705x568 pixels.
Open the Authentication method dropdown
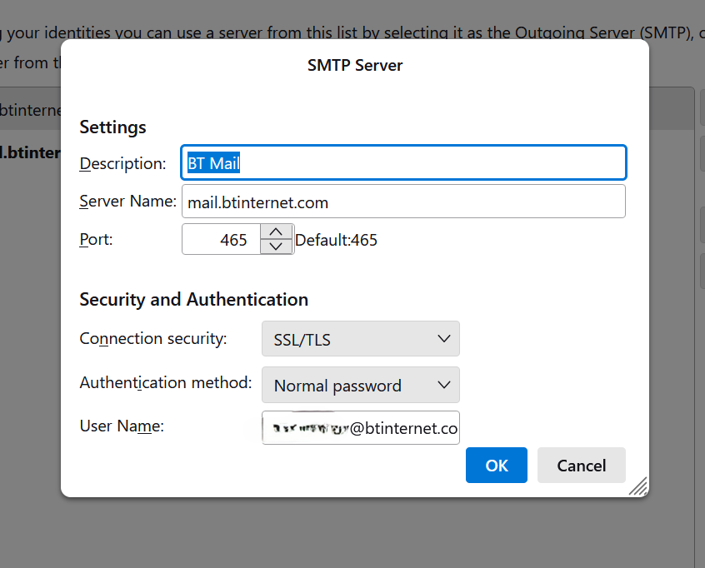361,385
